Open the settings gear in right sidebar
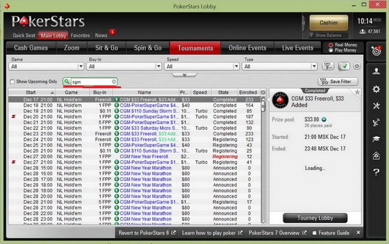Image resolution: width=389 pixels, height=244 pixels. pos(376,89)
